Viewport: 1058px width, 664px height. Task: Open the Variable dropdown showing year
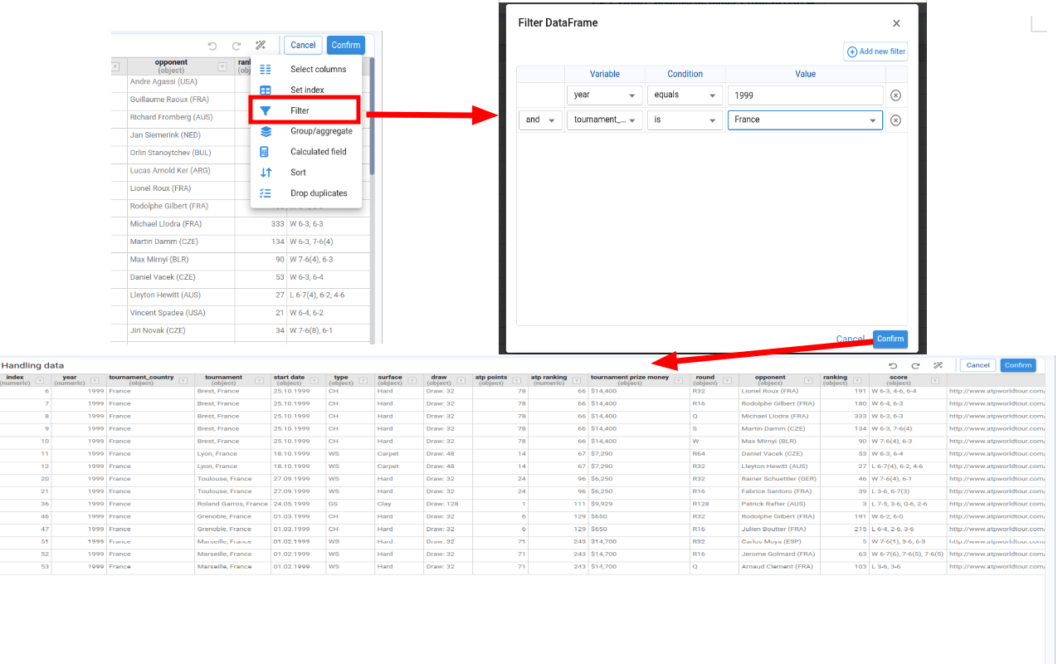[x=604, y=95]
